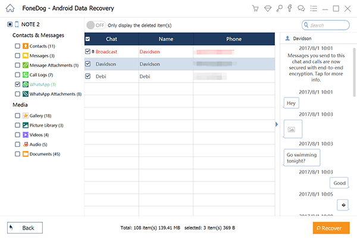This screenshot has width=357, height=239.
Task: Select the Broadcast chat name cell
Action: click(x=107, y=52)
